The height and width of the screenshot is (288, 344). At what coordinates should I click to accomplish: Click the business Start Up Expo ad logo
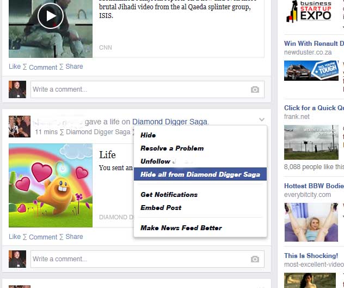(x=309, y=11)
